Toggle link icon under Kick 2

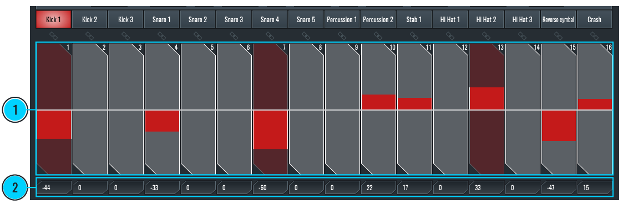pos(90,35)
